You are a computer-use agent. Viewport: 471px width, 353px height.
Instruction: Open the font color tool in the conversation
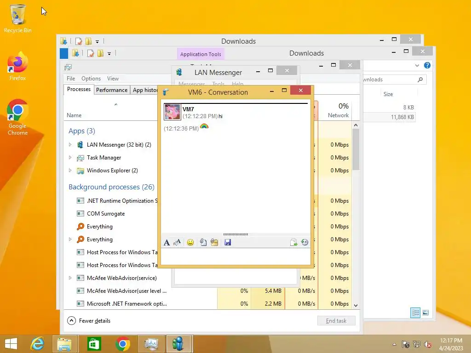pos(177,242)
